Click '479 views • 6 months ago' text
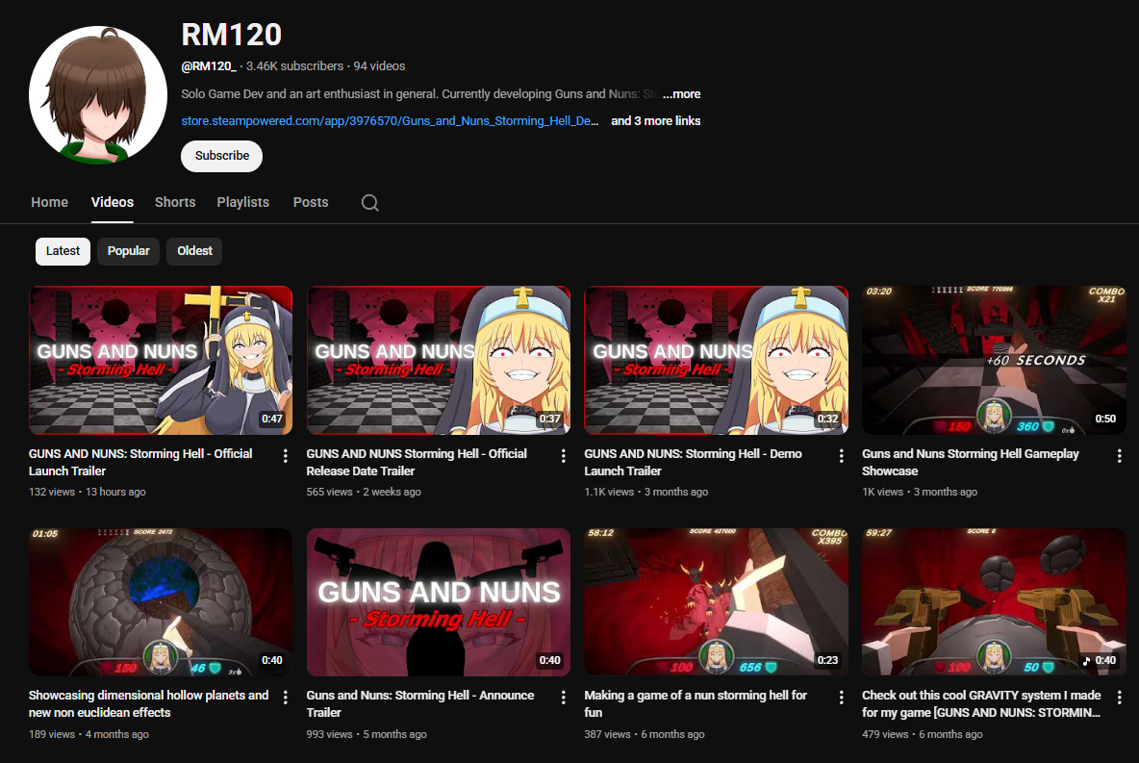This screenshot has height=763, width=1139. 923,735
